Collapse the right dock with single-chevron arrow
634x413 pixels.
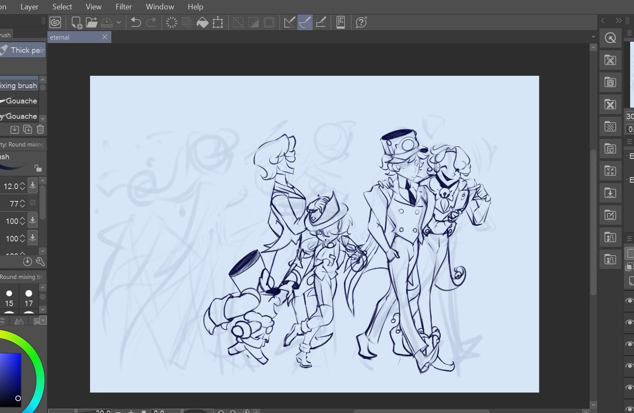[603, 20]
